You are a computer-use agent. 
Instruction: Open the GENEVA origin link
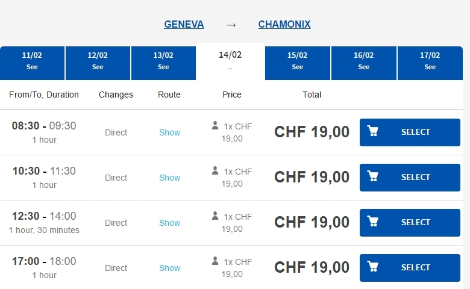(184, 24)
